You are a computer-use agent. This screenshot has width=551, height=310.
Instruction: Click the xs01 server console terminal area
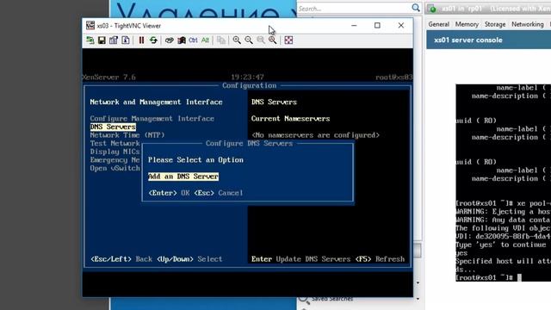tap(503, 183)
